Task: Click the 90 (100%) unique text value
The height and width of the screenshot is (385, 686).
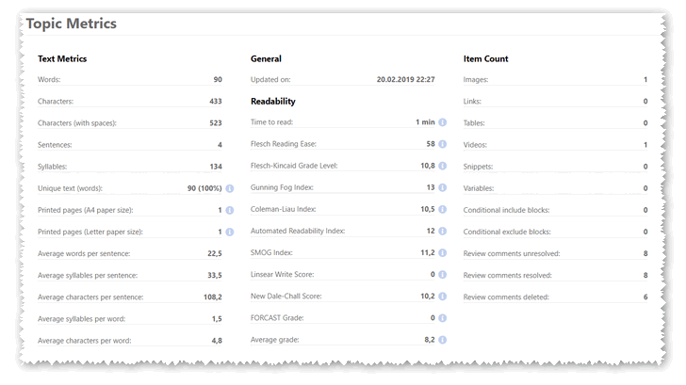Action: 204,188
